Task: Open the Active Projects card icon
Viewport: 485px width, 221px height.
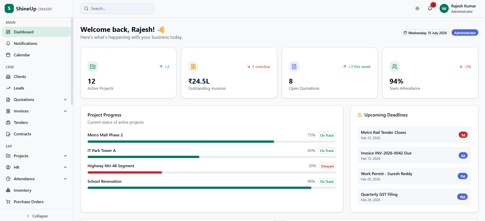Action: pos(93,67)
